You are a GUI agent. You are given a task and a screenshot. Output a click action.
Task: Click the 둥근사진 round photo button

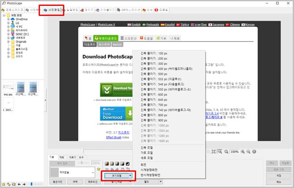[58, 182]
